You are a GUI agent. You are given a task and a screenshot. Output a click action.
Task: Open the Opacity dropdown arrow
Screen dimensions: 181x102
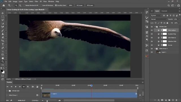pos(179,19)
